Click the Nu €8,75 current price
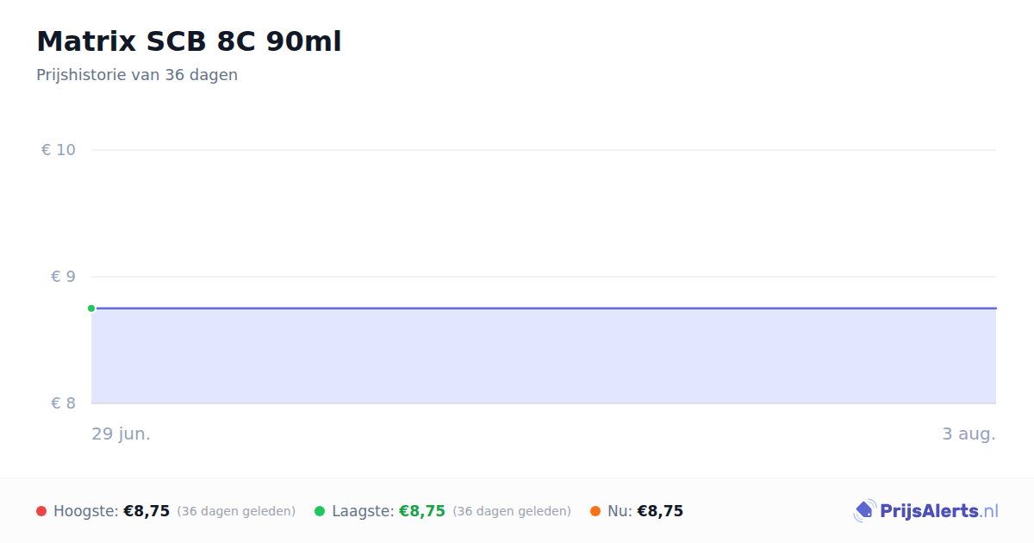Image resolution: width=1034 pixels, height=543 pixels. click(x=660, y=511)
